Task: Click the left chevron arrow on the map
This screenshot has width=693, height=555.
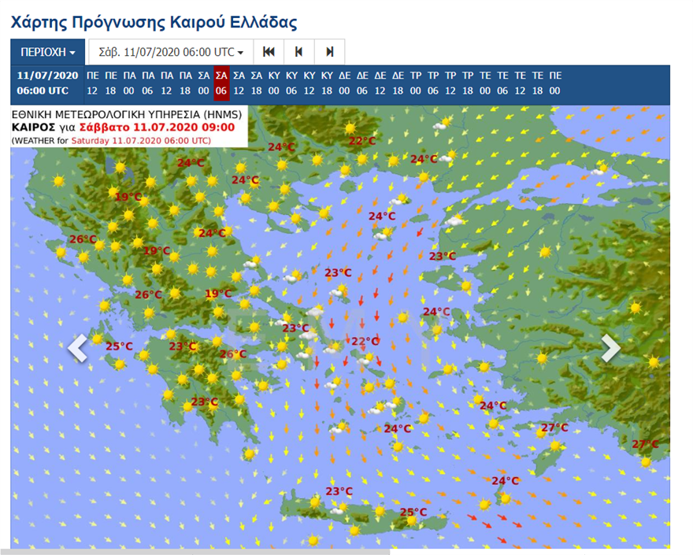Action: (77, 348)
